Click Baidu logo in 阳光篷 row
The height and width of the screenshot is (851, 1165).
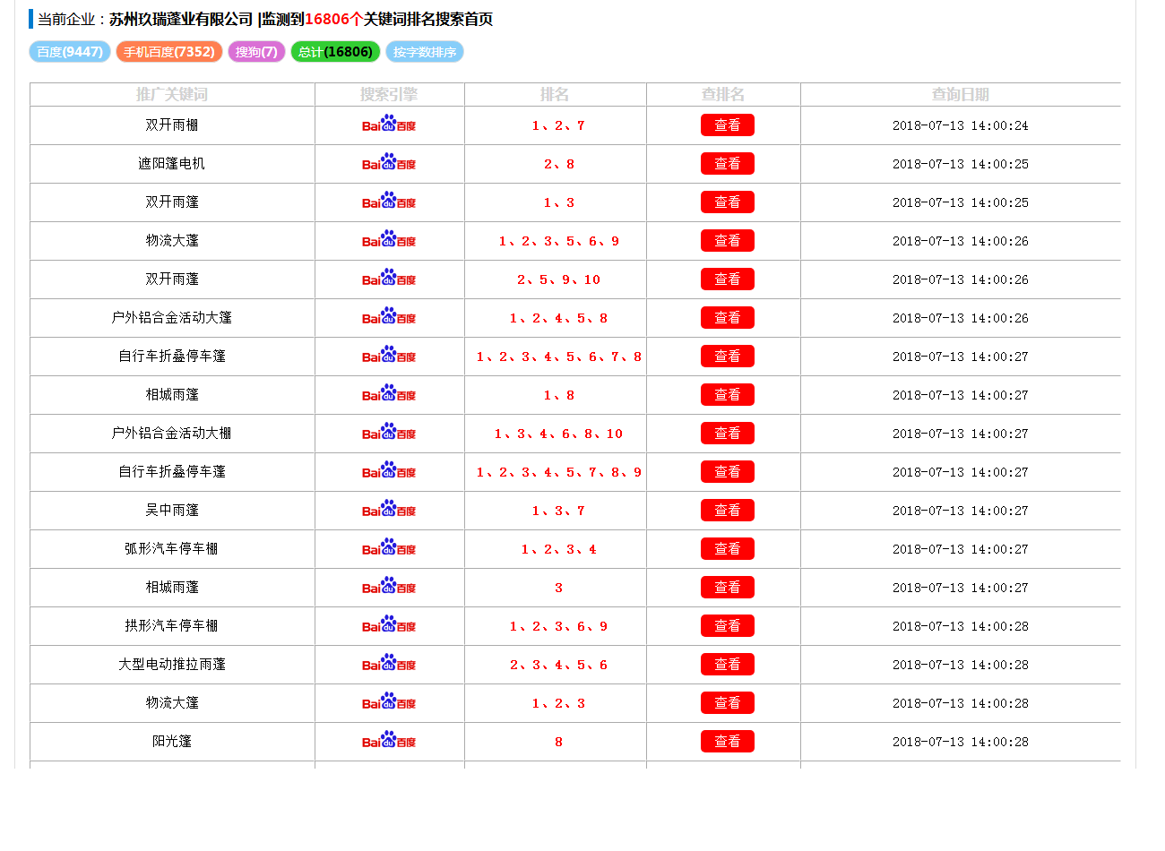[x=389, y=741]
